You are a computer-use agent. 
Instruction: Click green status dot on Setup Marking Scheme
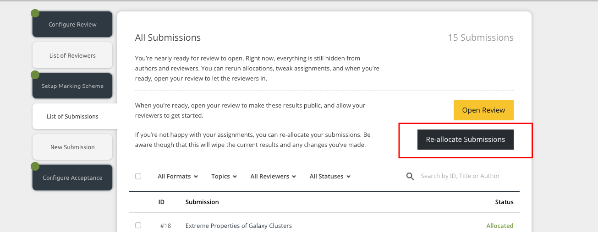coord(35,75)
